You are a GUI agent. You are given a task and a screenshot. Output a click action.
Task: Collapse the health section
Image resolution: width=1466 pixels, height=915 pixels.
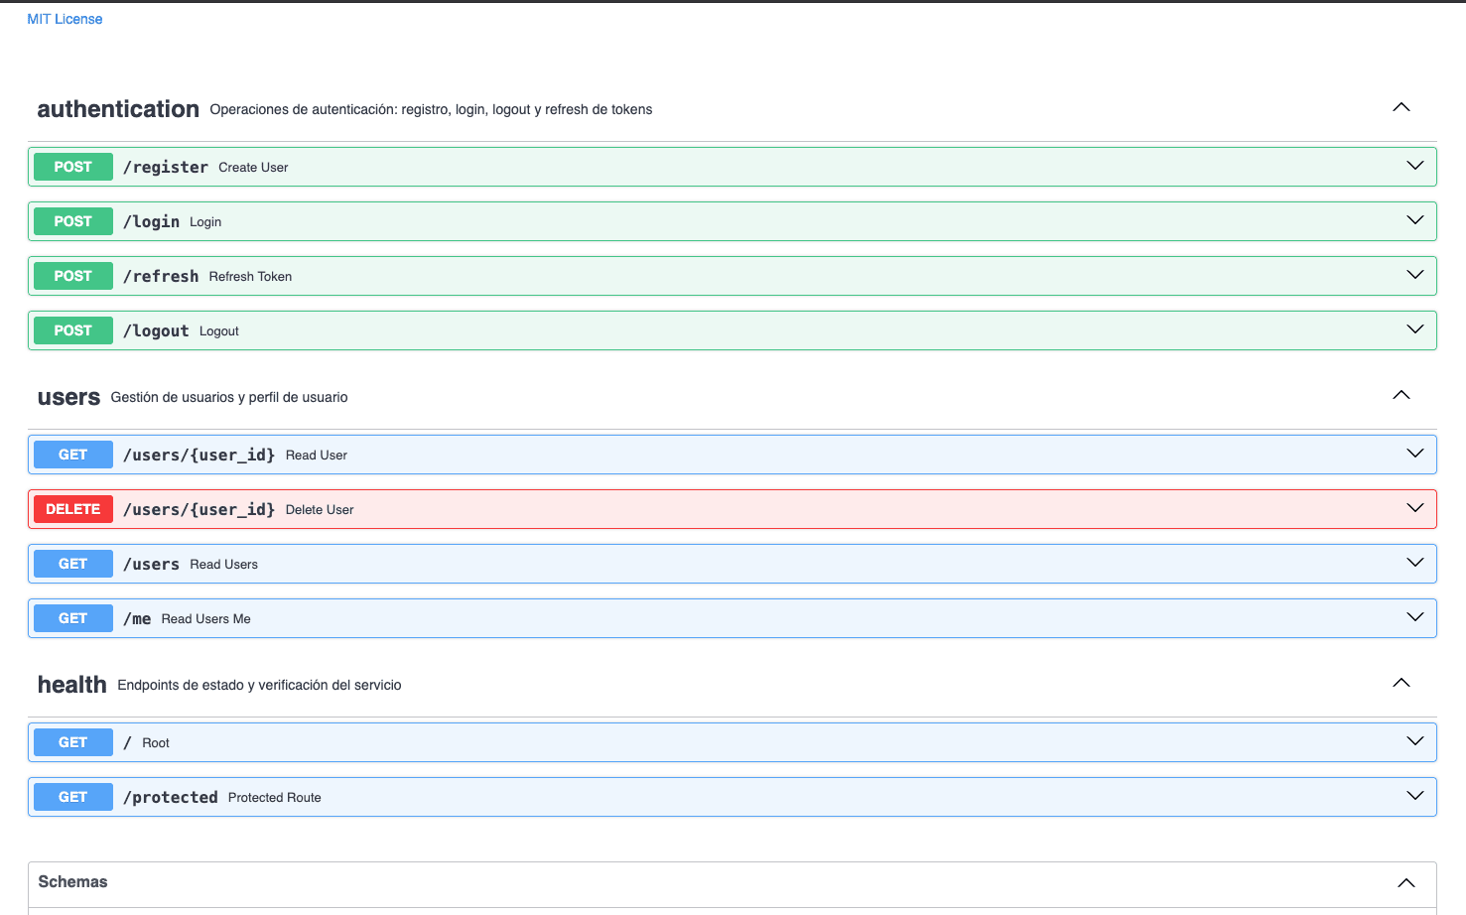pyautogui.click(x=1400, y=682)
